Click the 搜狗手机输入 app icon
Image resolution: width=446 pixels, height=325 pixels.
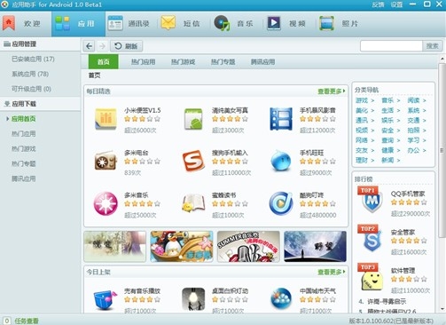coord(193,162)
